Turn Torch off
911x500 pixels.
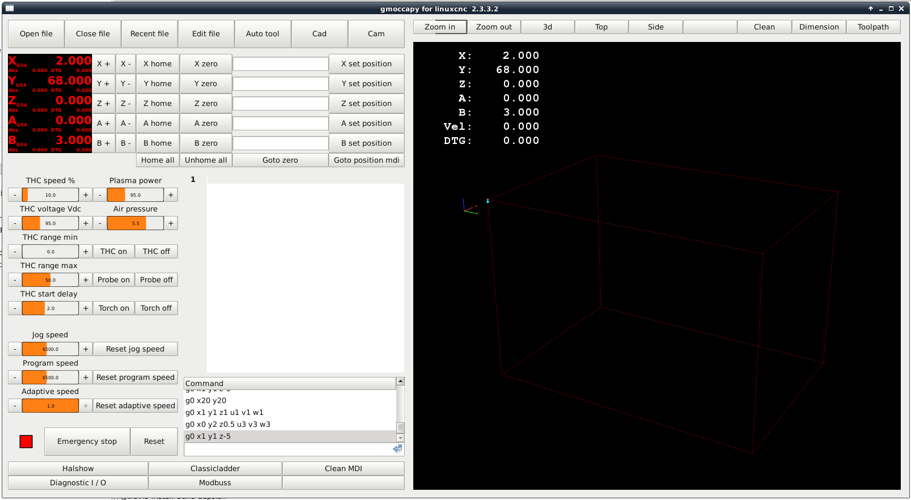tap(156, 308)
